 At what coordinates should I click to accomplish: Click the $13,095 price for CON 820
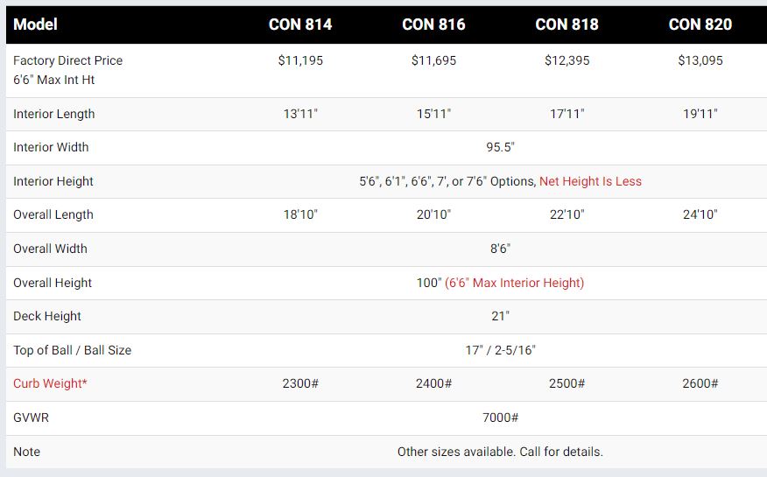(x=700, y=60)
